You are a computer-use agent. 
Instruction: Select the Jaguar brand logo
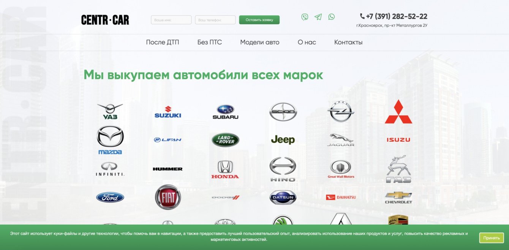pos(341,140)
